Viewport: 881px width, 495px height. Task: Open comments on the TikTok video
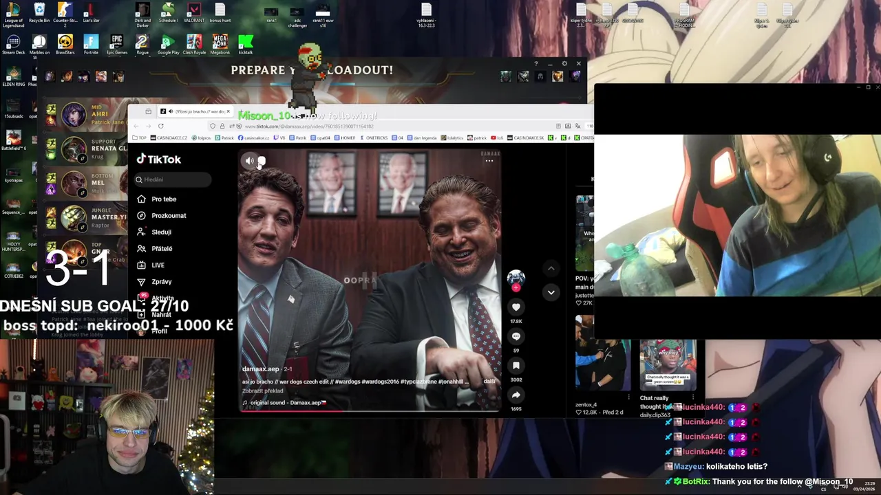pyautogui.click(x=516, y=336)
